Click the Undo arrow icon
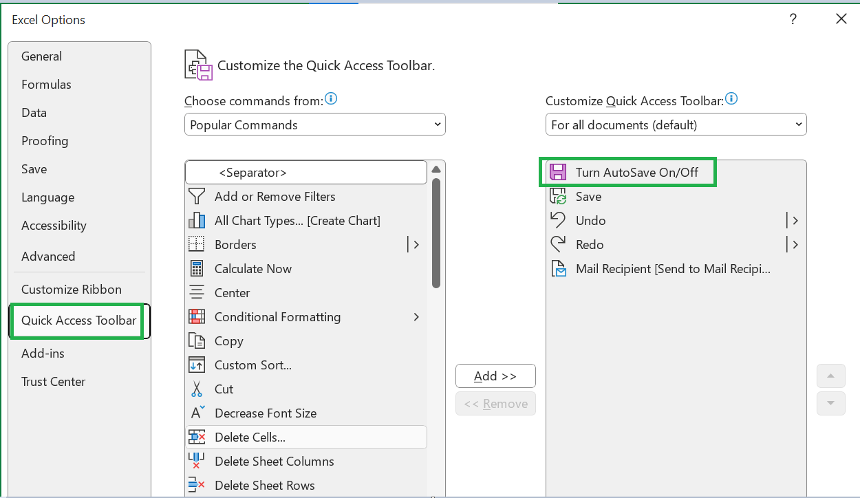The width and height of the screenshot is (860, 498). (558, 220)
